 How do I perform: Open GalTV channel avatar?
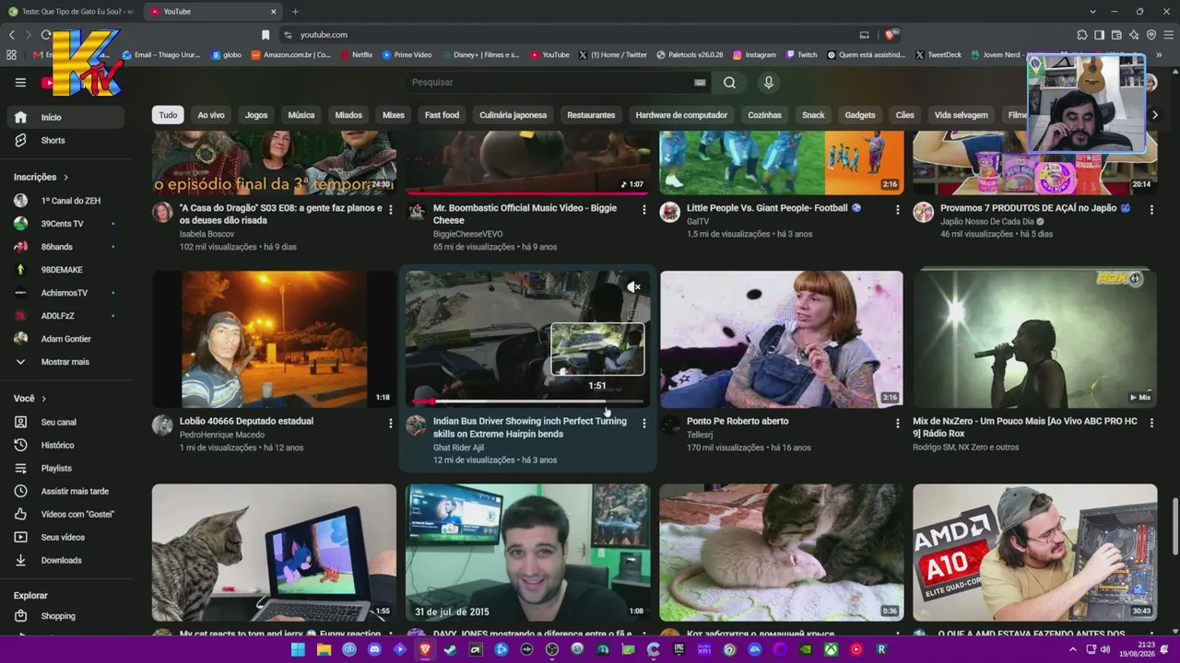669,213
